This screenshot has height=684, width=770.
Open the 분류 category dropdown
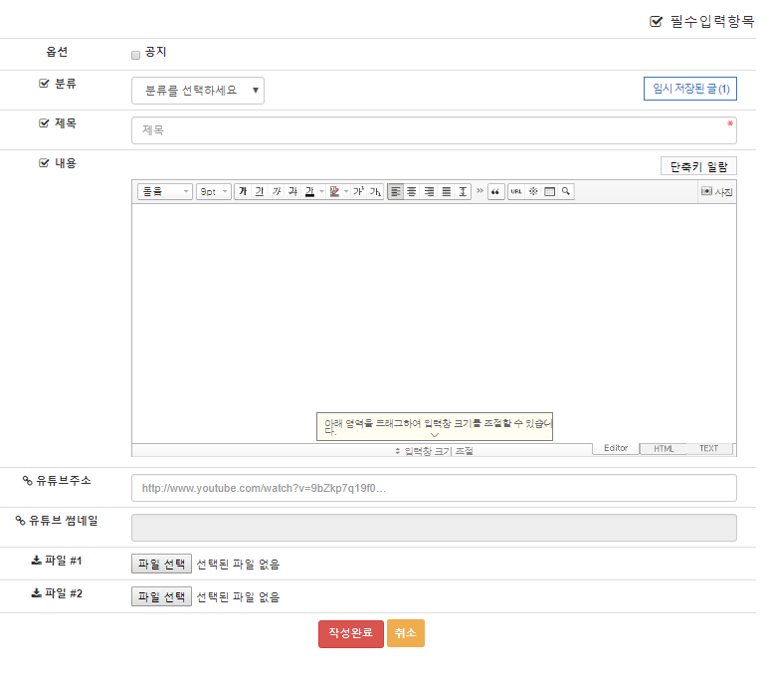point(198,91)
